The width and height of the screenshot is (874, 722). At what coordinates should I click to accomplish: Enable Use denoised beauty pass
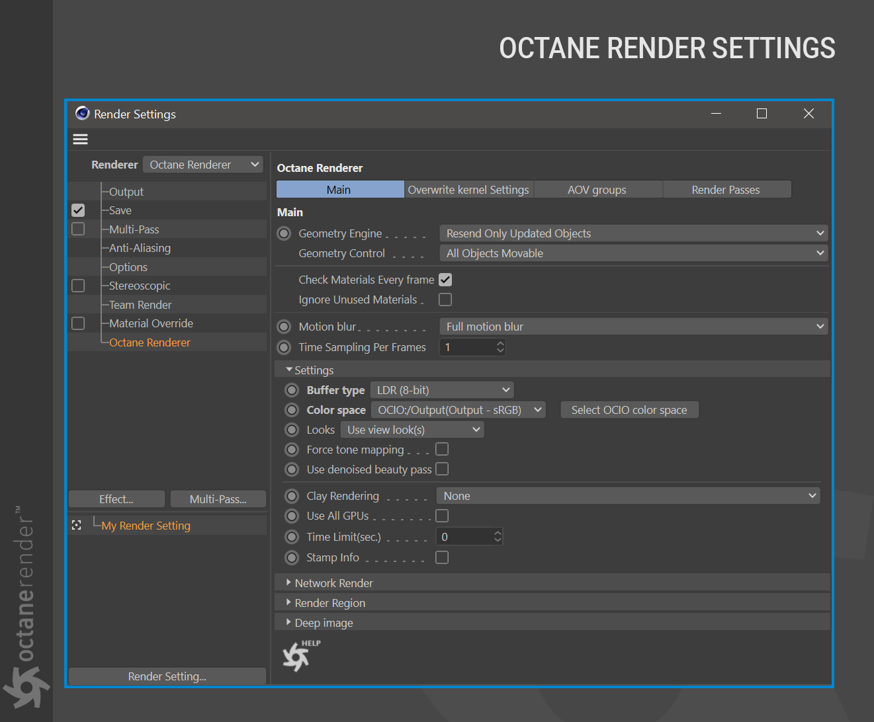[442, 469]
